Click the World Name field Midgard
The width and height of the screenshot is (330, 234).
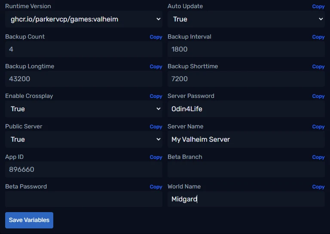246,199
